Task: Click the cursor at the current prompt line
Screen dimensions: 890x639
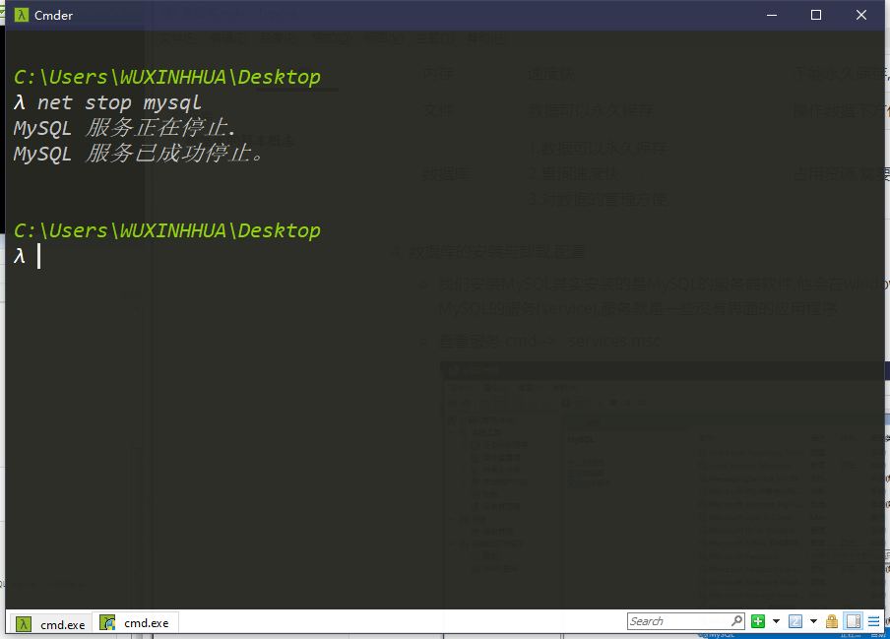Action: point(38,256)
